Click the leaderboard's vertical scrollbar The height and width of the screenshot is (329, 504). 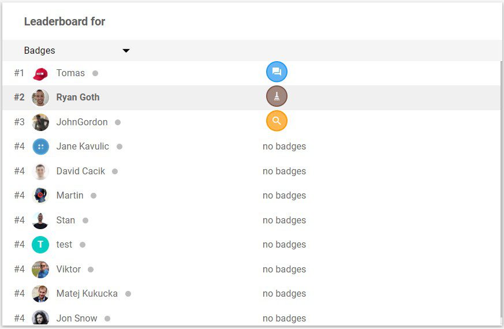click(502, 193)
